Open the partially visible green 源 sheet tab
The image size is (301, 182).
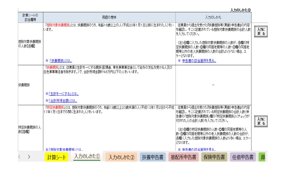(x=262, y=157)
